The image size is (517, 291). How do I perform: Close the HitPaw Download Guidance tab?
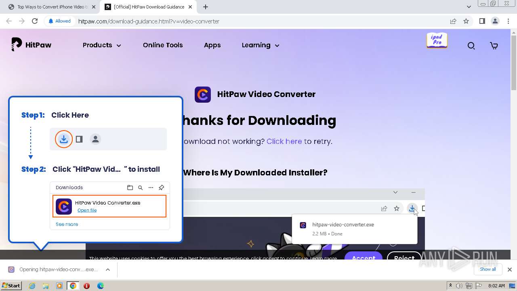point(190,7)
